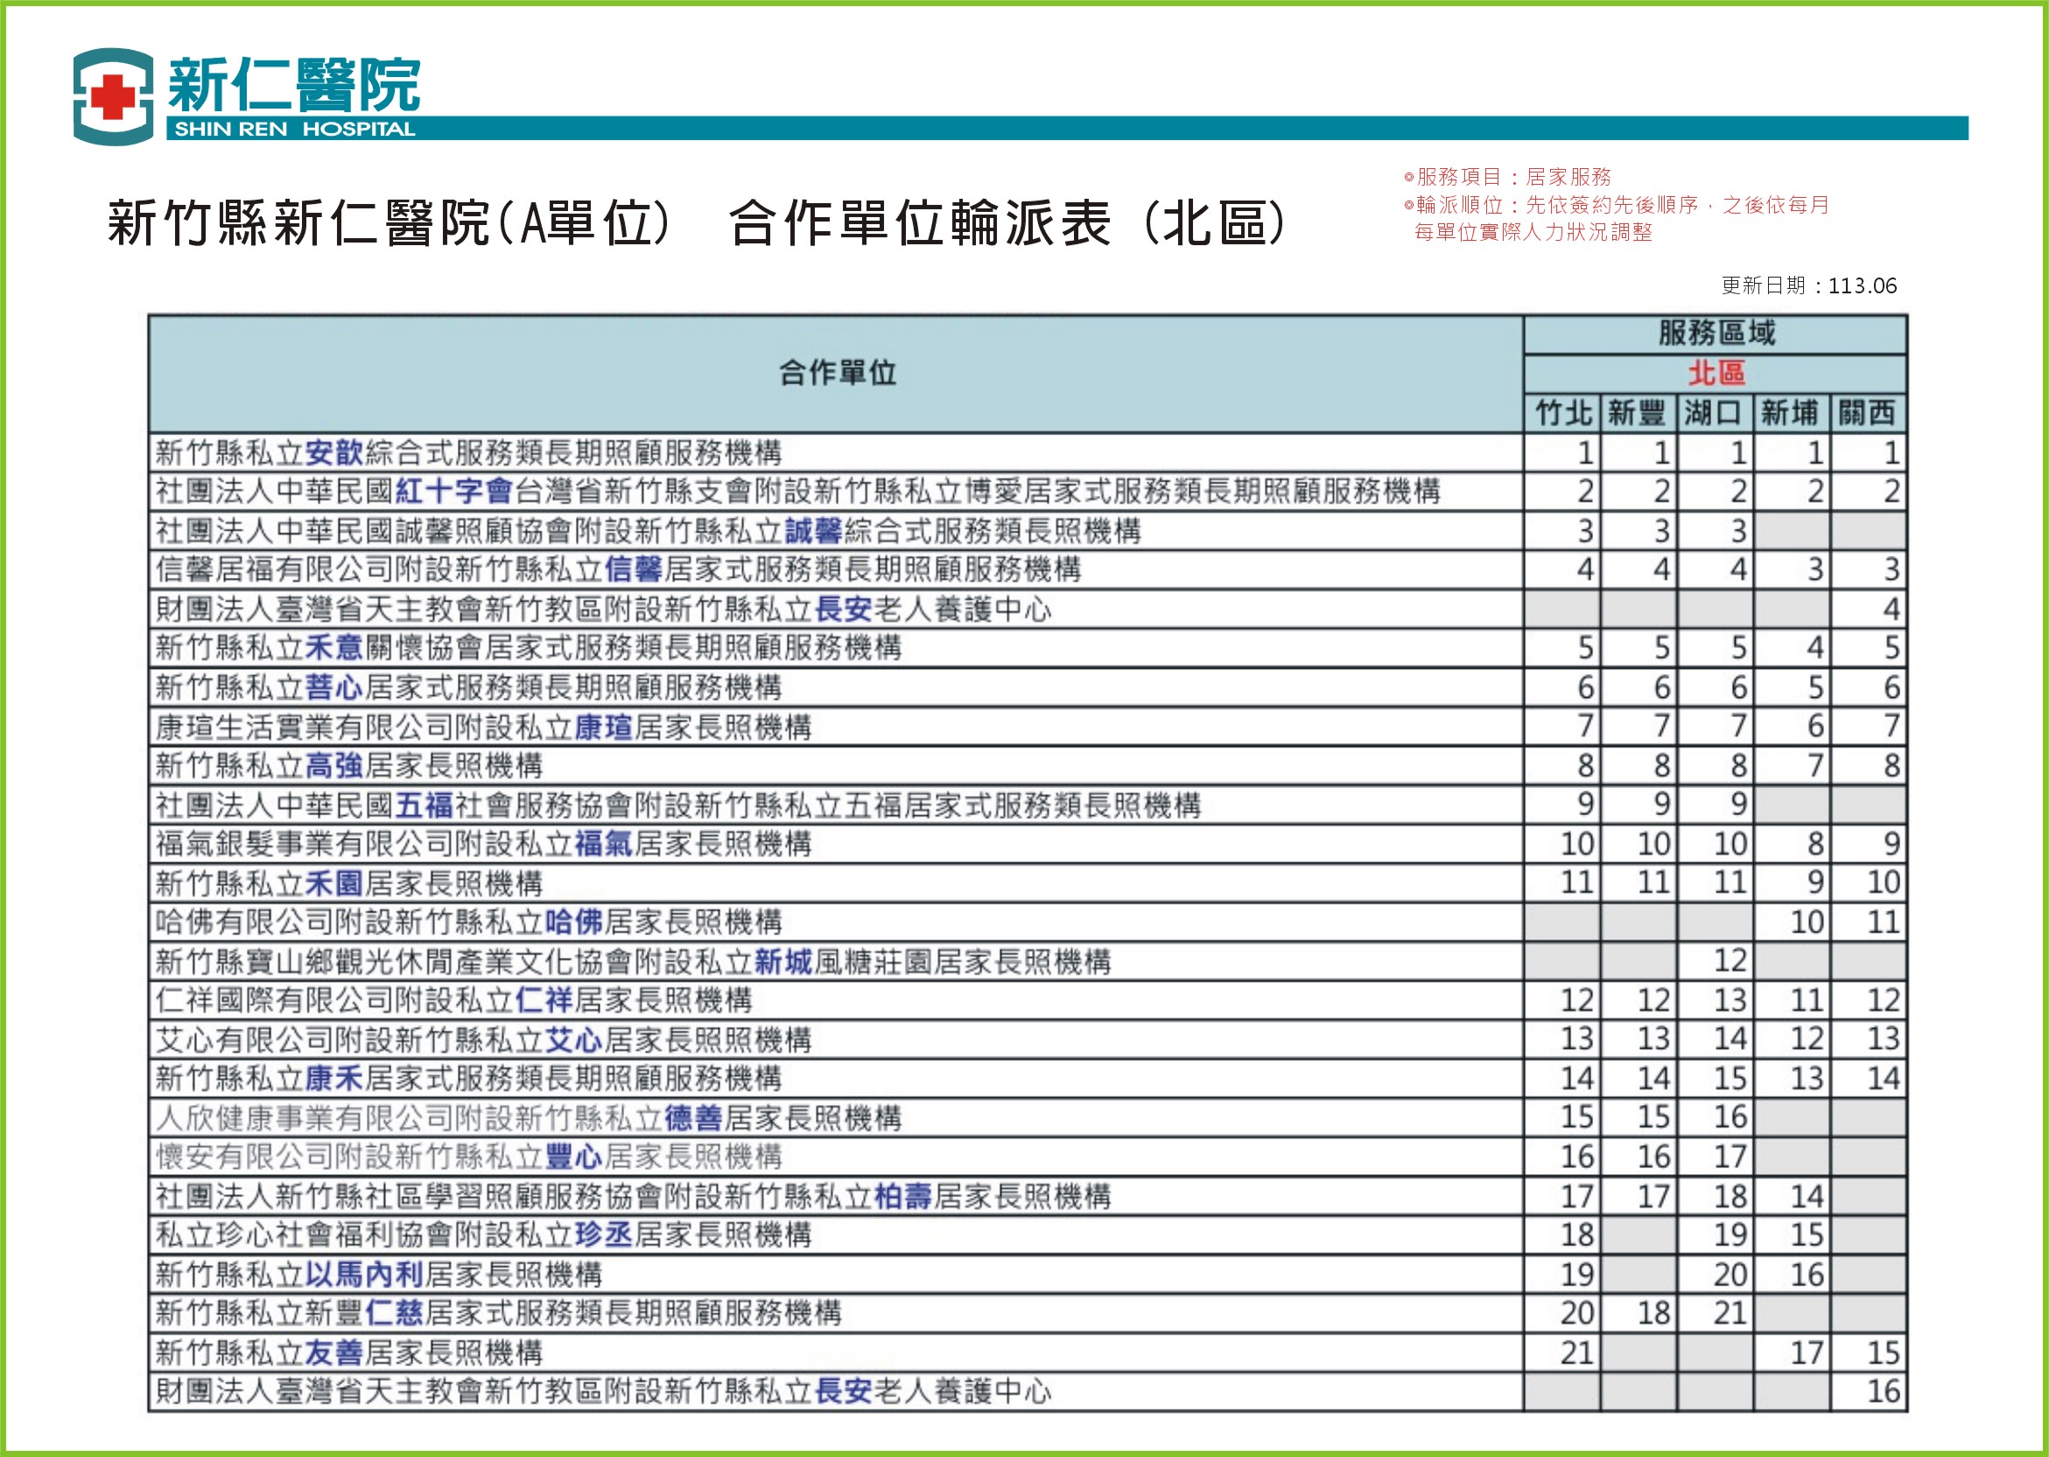
Task: Click the Shin Ren Hospital red cross logo
Action: point(113,97)
